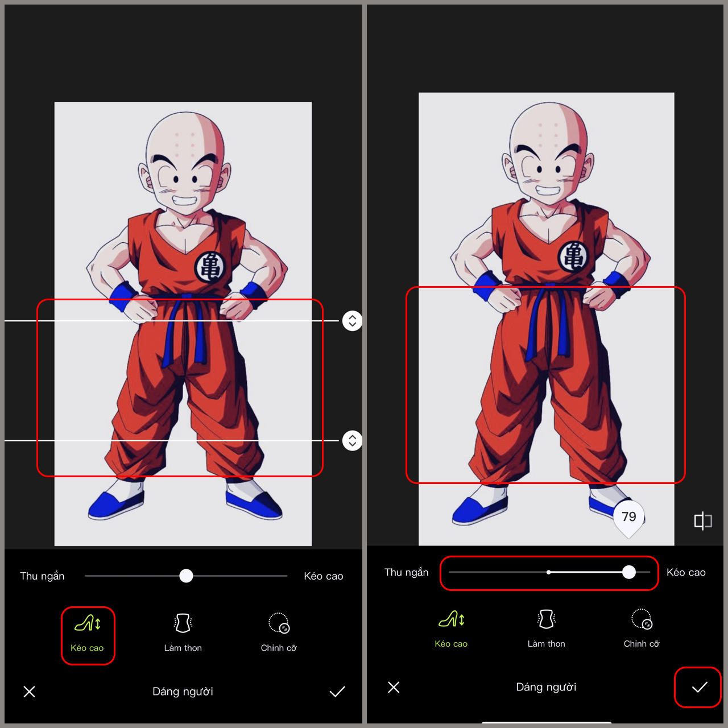Select Kéo cao heel icon in left panel
The height and width of the screenshot is (728, 728).
click(x=88, y=624)
